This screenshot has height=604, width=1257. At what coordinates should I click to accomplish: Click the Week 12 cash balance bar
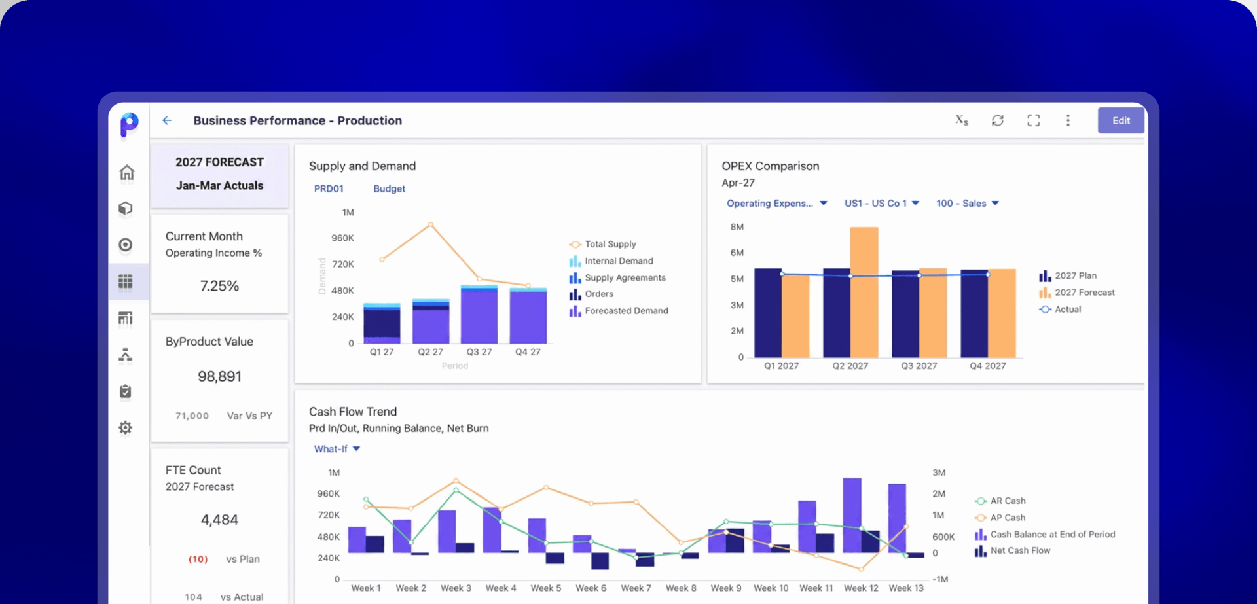pyautogui.click(x=852, y=515)
